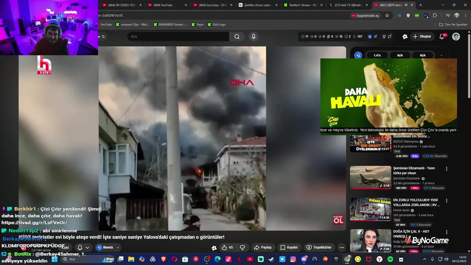Show hidden system tray icons chevron

(425, 259)
